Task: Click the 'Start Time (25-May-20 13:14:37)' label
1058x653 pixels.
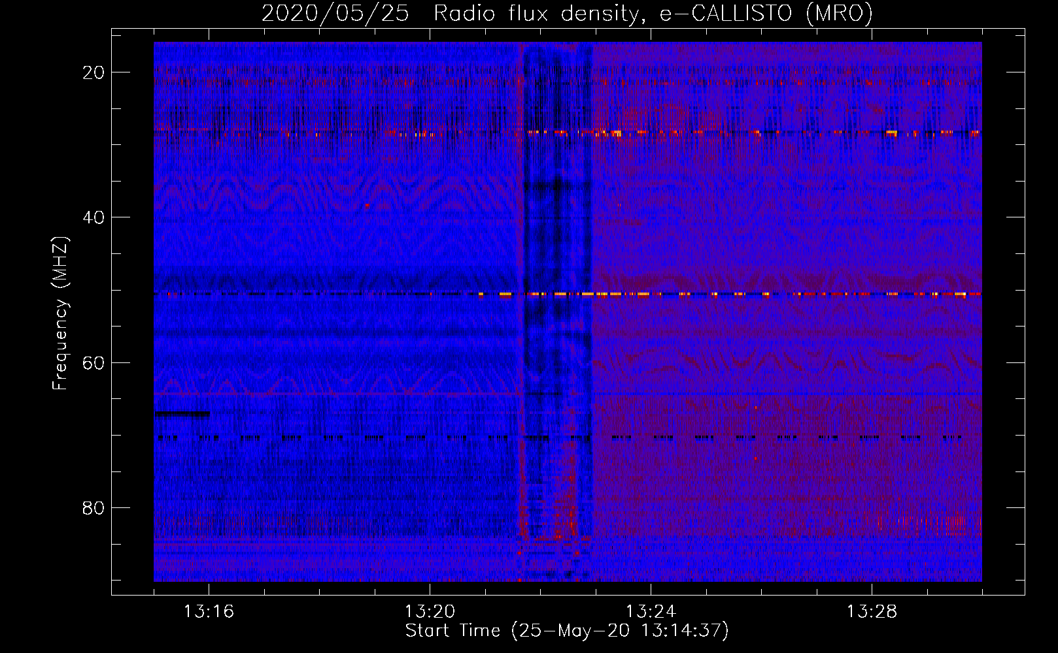Action: coord(567,631)
